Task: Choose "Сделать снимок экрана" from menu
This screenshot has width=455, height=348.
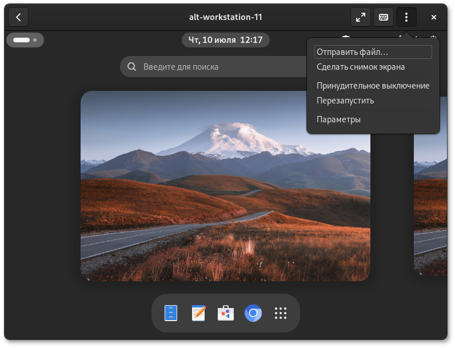Action: click(361, 67)
